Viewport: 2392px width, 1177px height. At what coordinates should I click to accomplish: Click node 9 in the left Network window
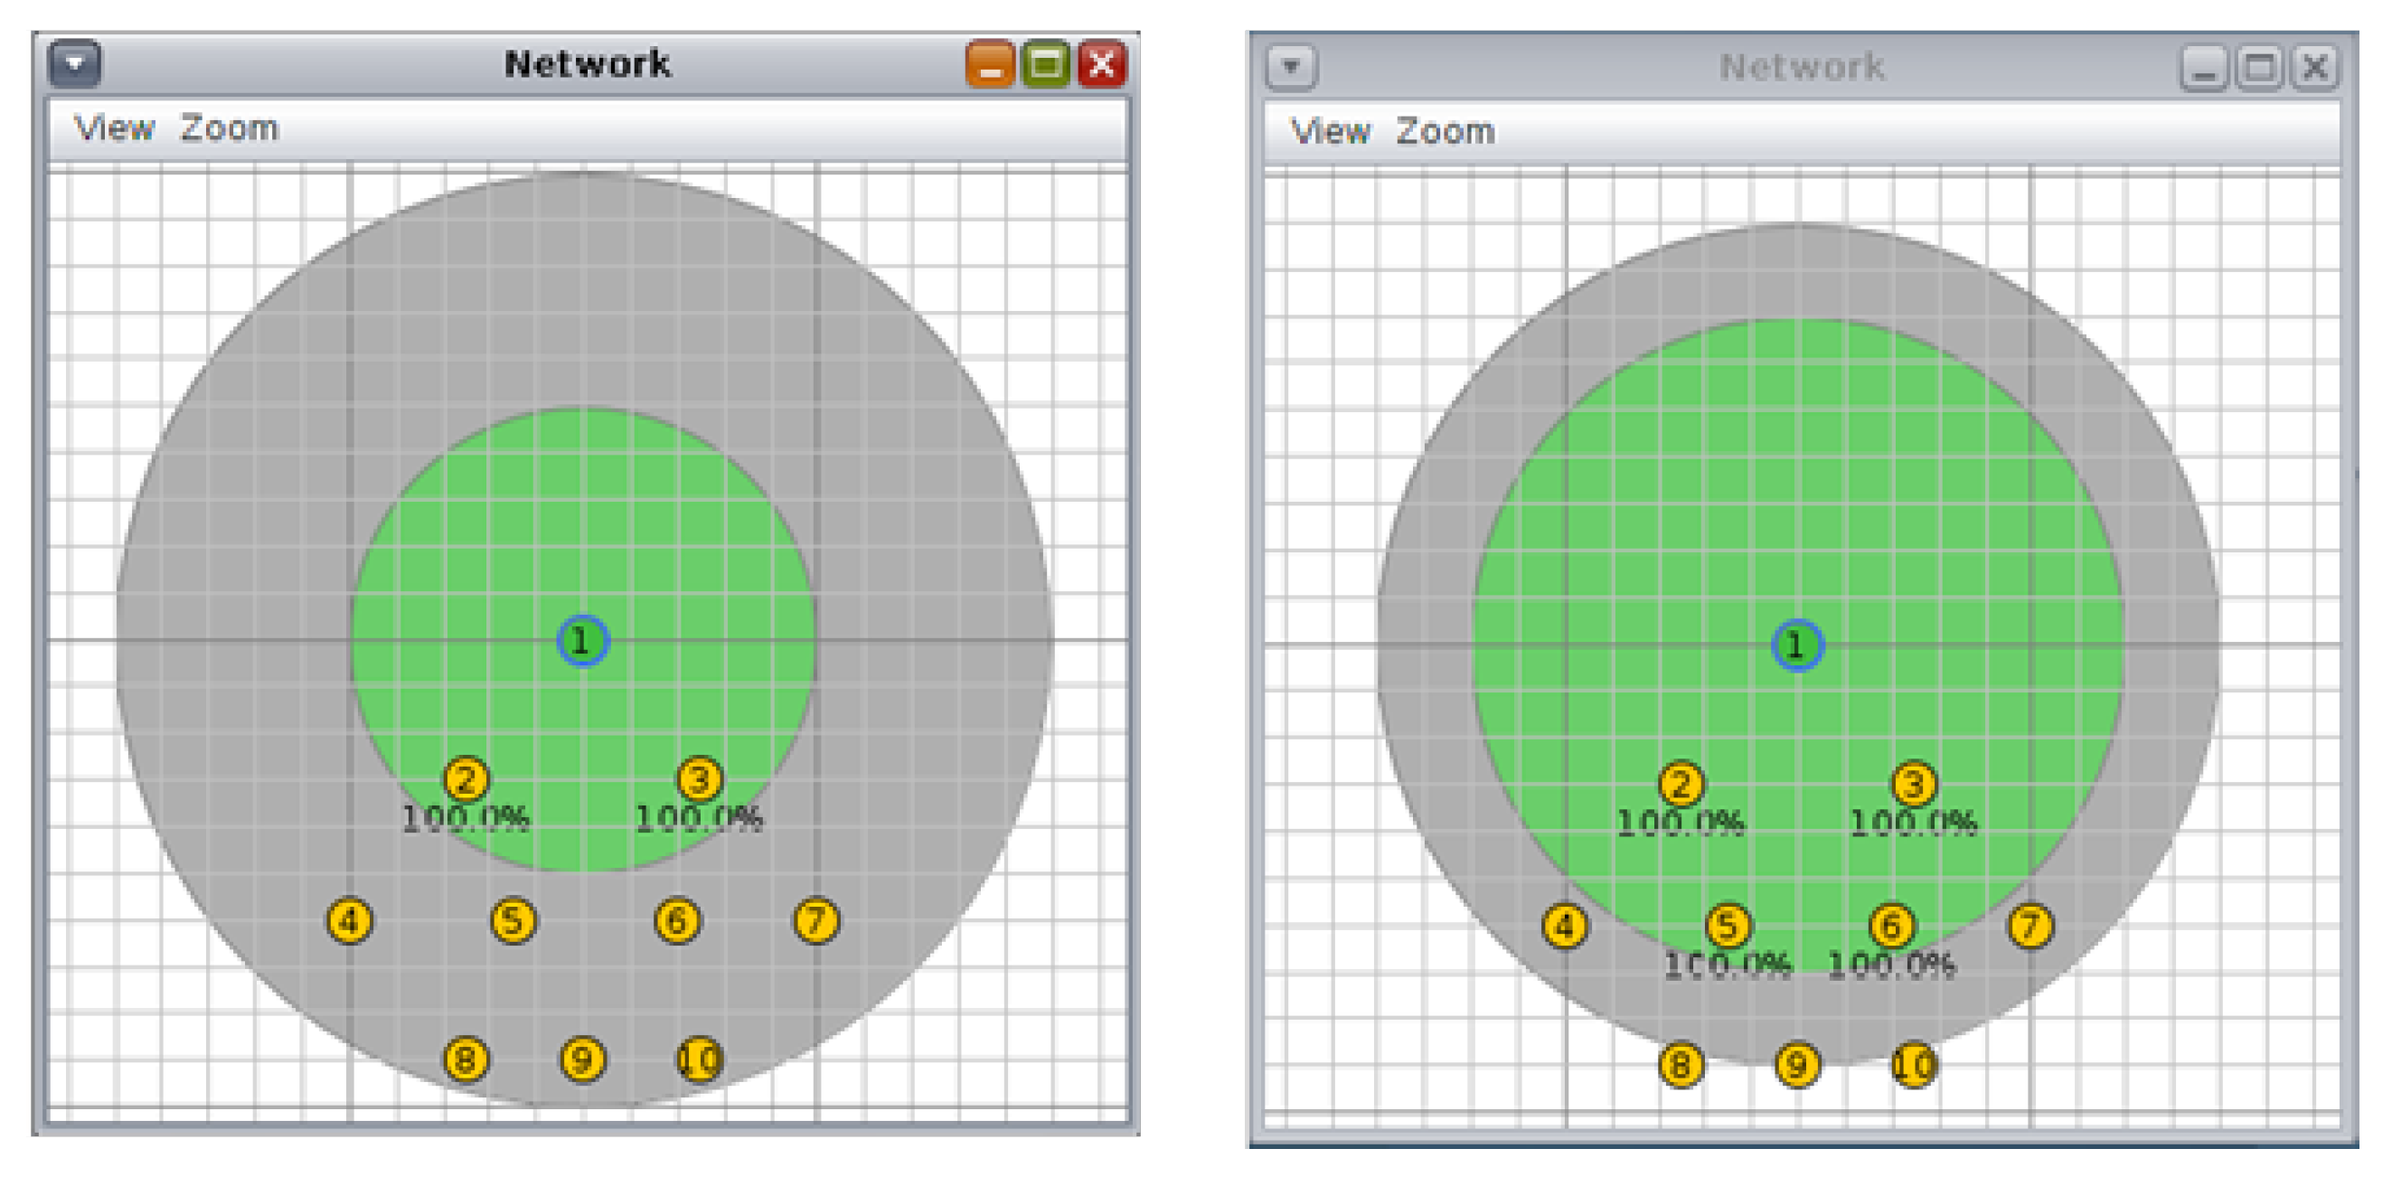click(x=582, y=1059)
